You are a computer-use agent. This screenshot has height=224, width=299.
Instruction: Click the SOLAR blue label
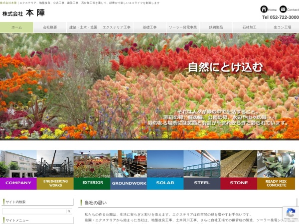point(165,183)
